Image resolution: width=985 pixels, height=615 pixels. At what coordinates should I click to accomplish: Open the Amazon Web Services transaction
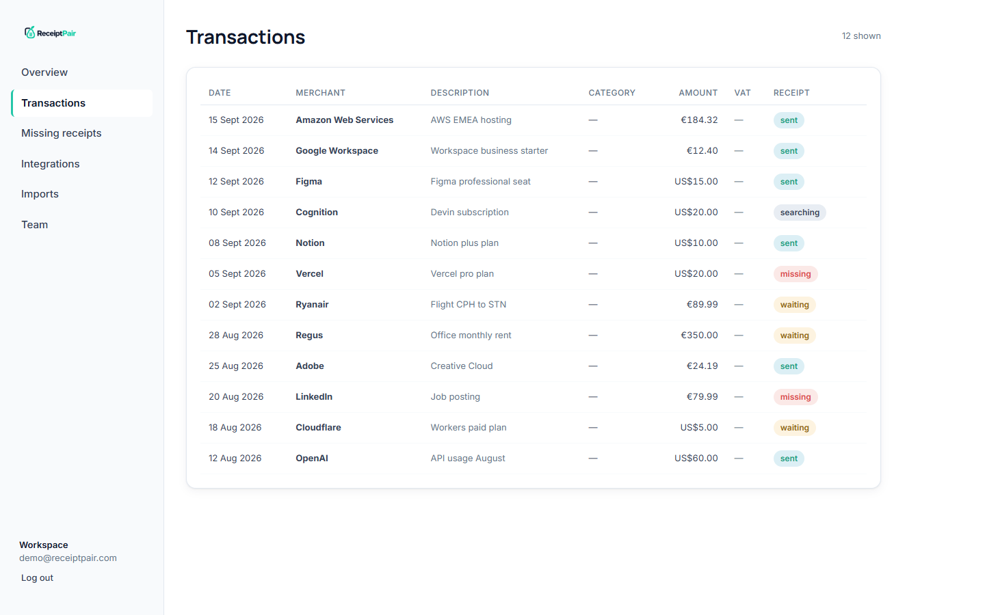[x=534, y=120]
